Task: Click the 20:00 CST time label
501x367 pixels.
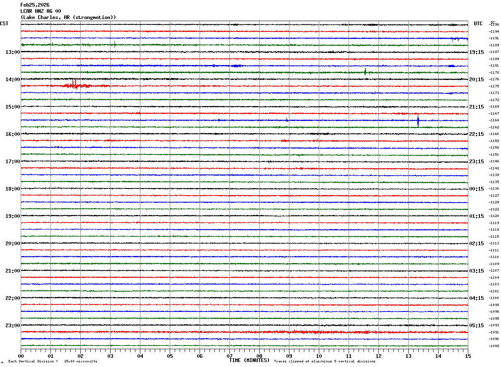Action: click(x=12, y=244)
